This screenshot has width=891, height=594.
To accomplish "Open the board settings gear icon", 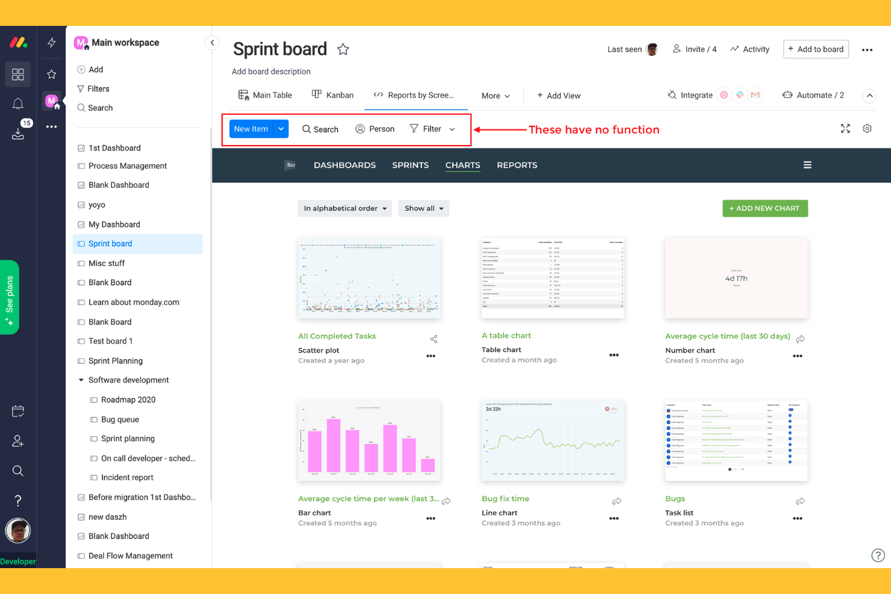I will coord(867,128).
